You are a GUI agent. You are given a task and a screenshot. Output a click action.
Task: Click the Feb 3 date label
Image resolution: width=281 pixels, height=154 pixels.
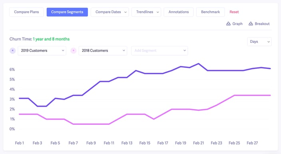click(37, 143)
